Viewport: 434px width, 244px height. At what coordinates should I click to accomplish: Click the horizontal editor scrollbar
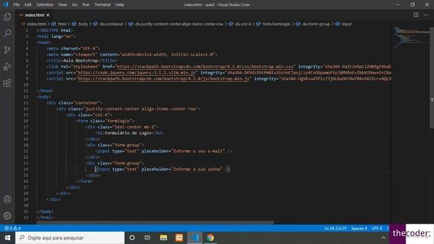[x=155, y=222]
